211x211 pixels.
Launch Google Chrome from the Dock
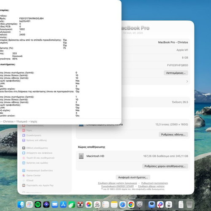(131, 205)
